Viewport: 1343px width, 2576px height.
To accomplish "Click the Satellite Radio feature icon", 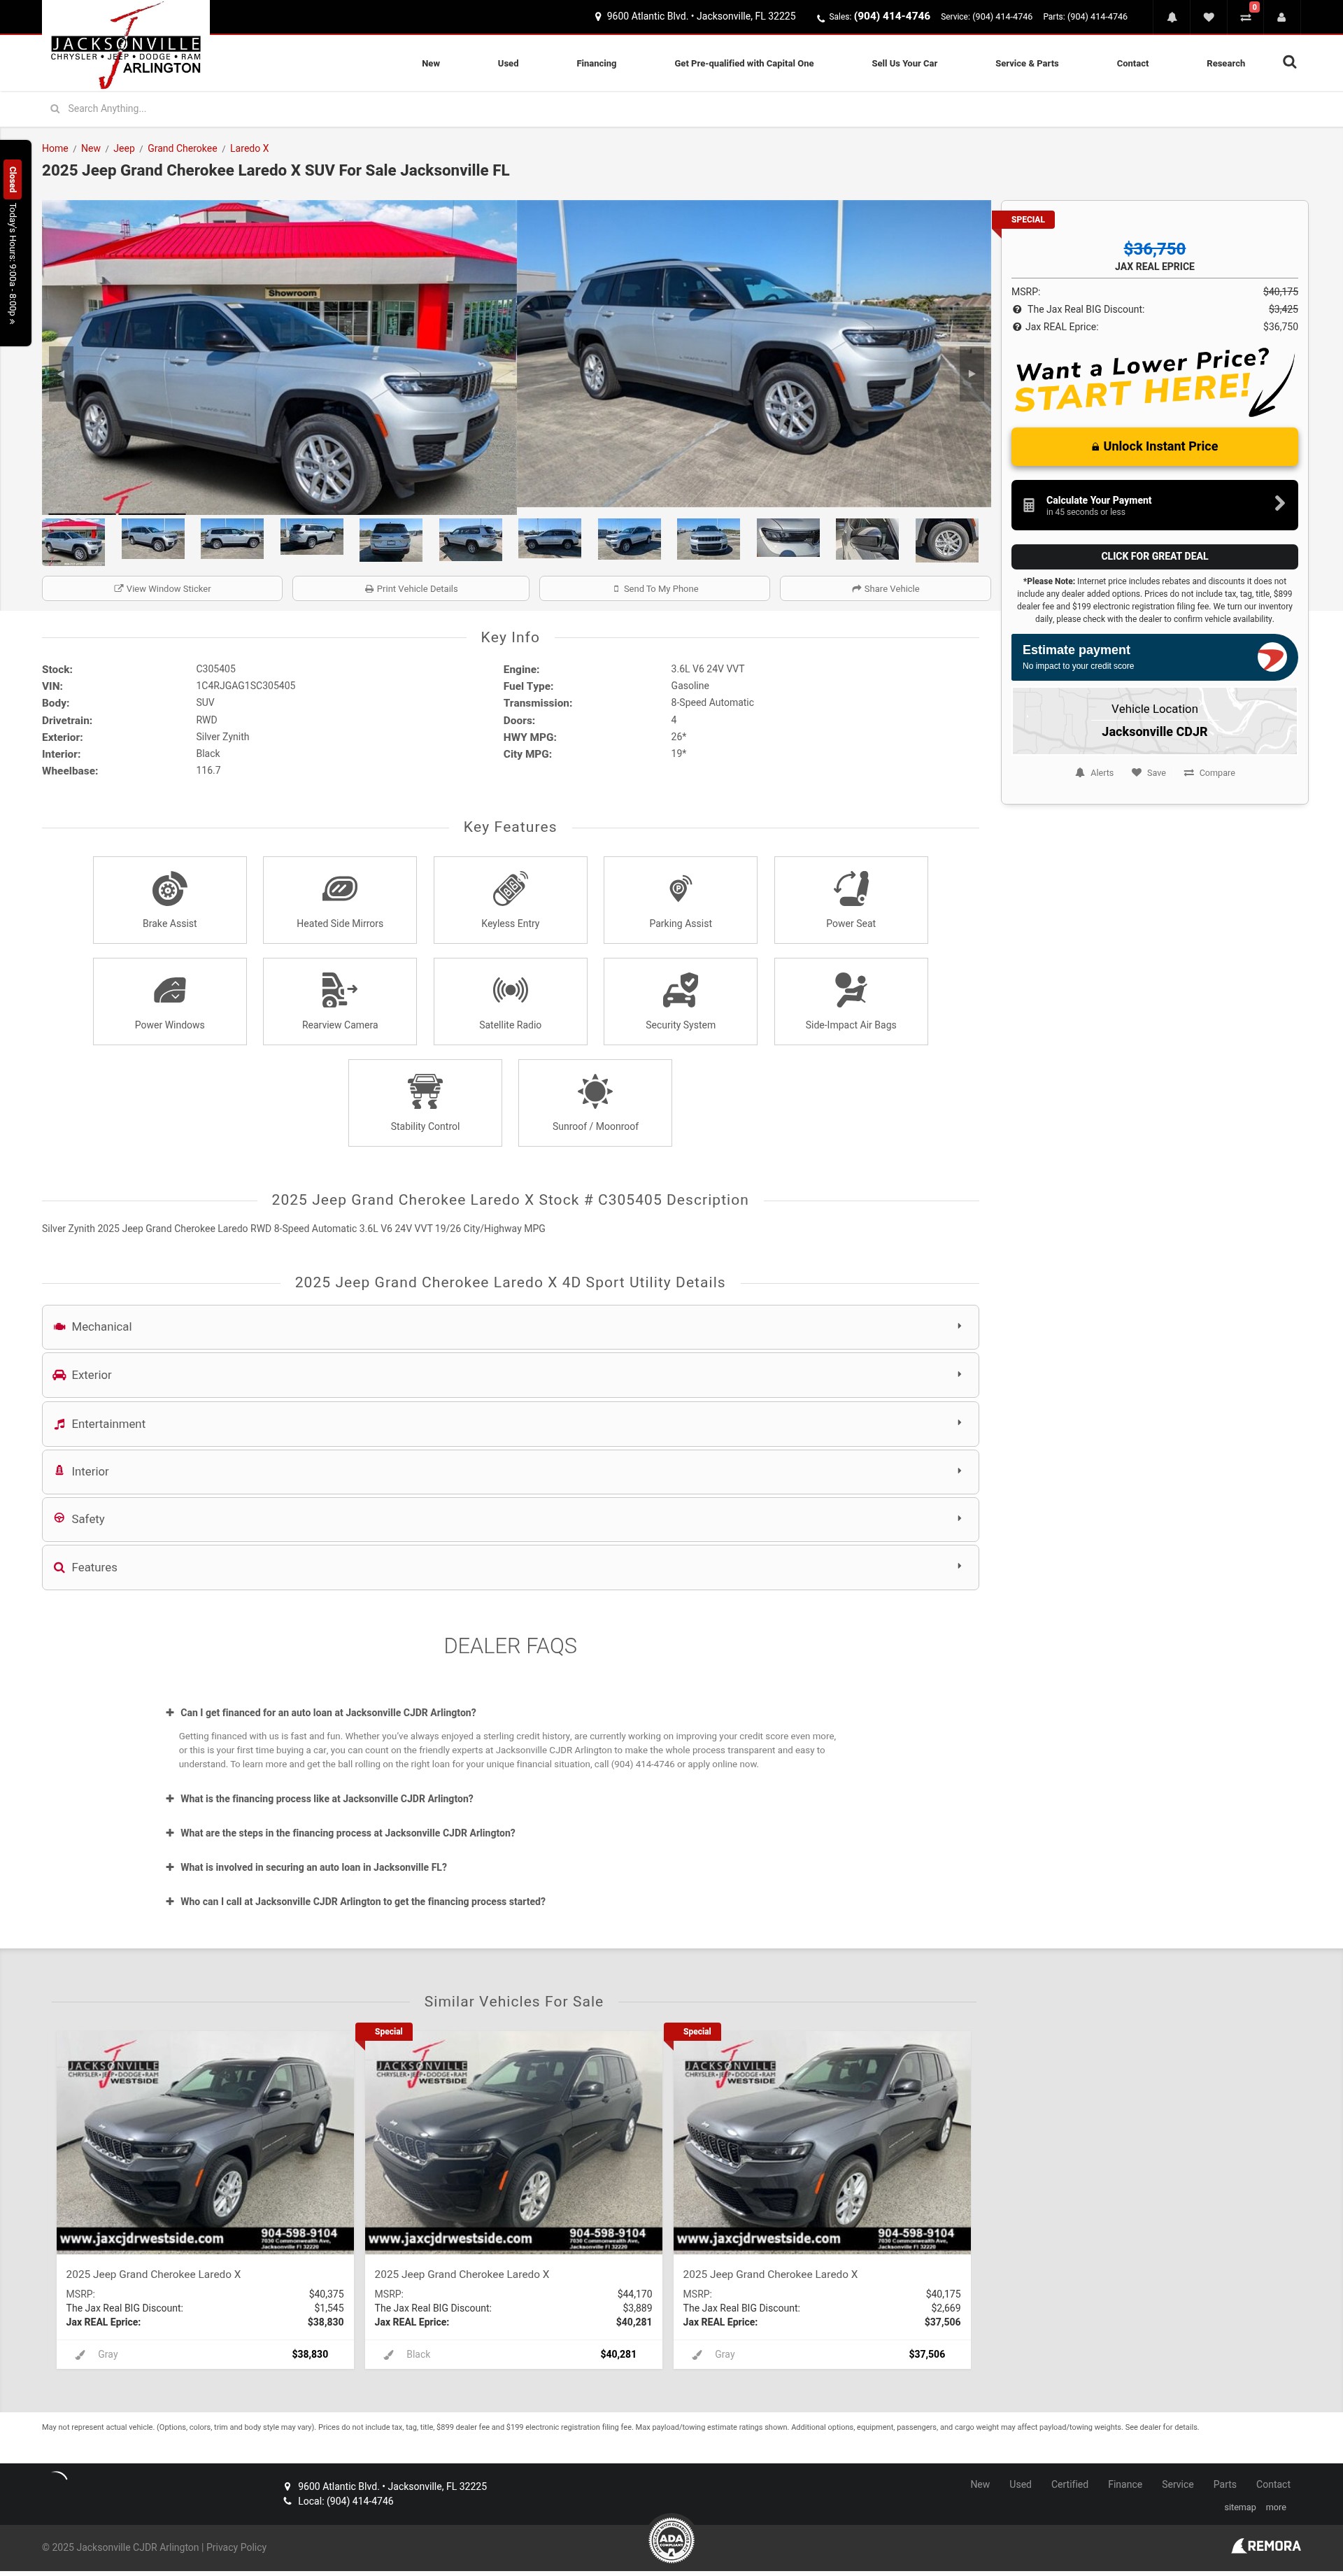I will (510, 990).
